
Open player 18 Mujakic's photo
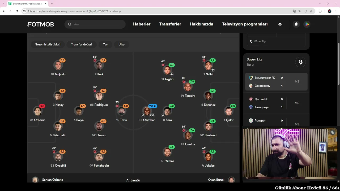58,65
